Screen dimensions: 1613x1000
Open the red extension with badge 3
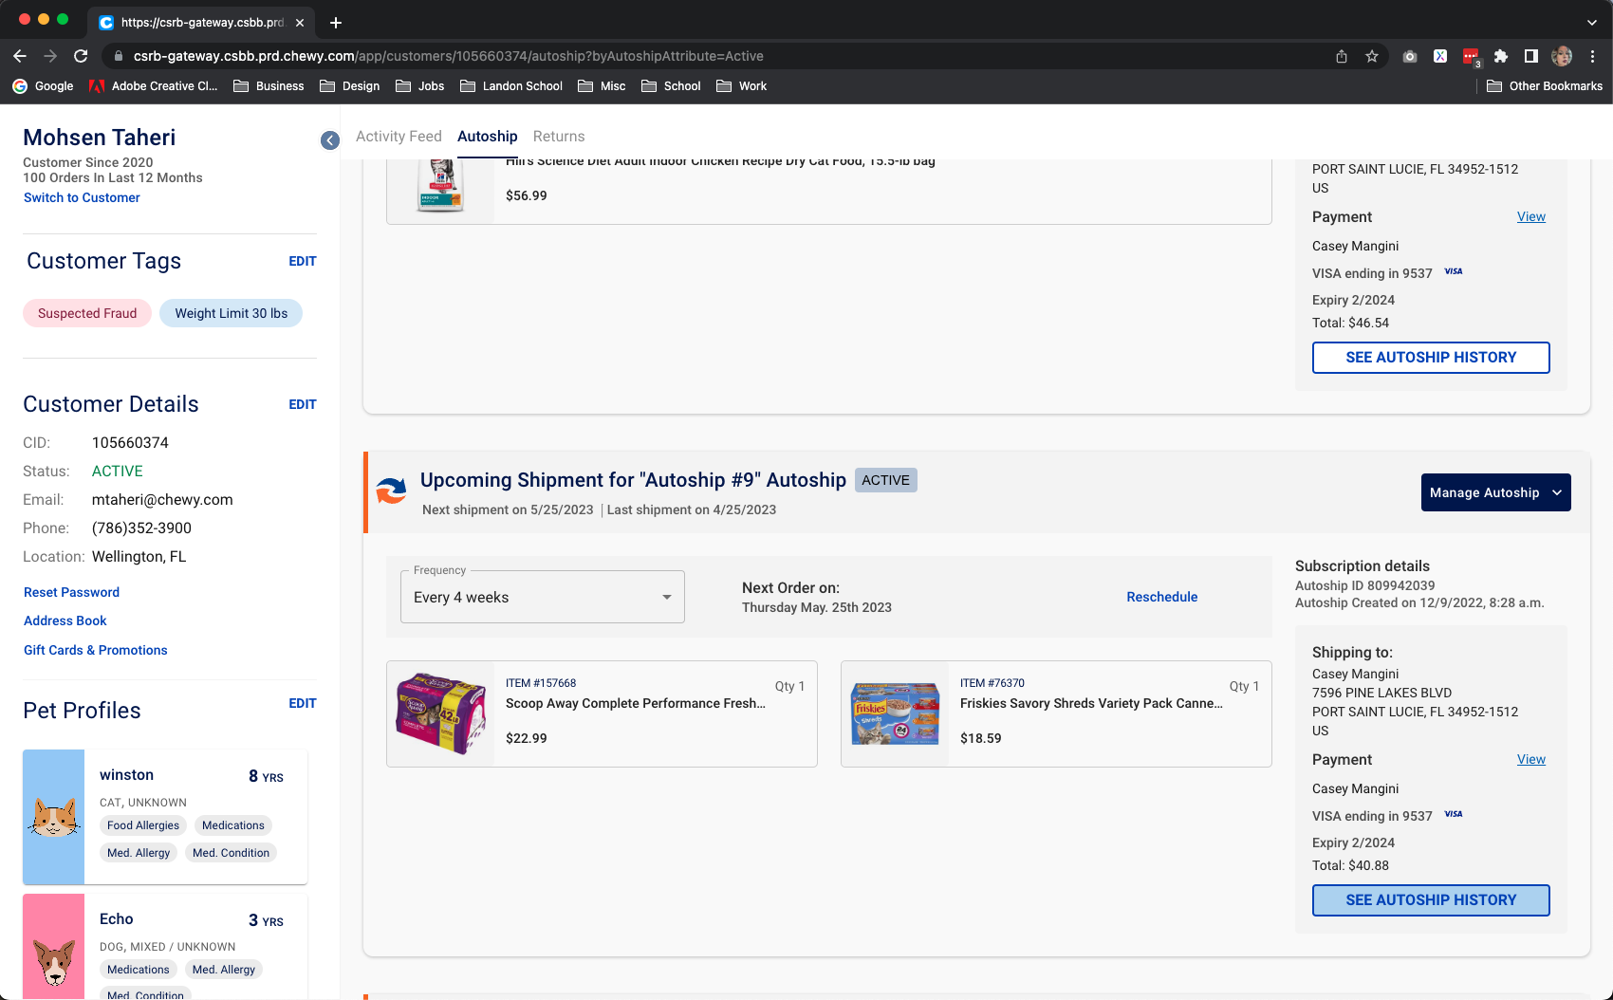[x=1471, y=57]
